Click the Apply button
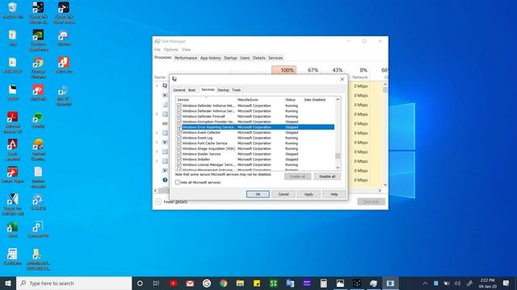 309,194
